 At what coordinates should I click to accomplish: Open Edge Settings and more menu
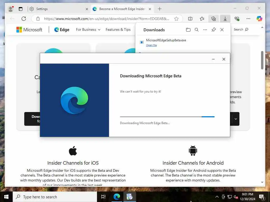point(248,19)
